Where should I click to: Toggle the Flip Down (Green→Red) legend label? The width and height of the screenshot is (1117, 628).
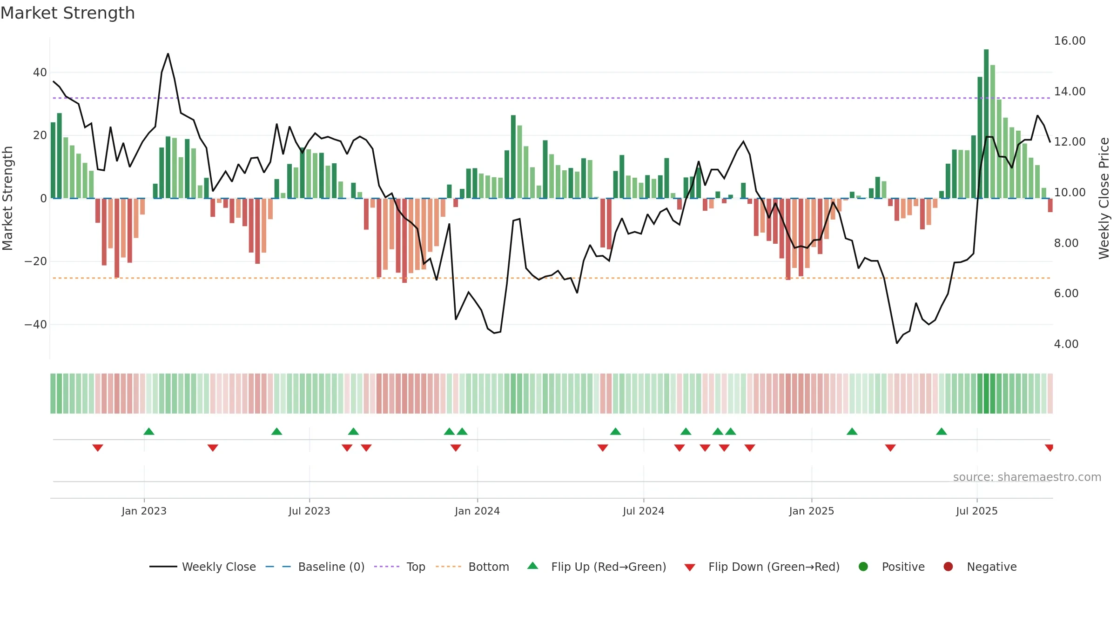coord(774,567)
